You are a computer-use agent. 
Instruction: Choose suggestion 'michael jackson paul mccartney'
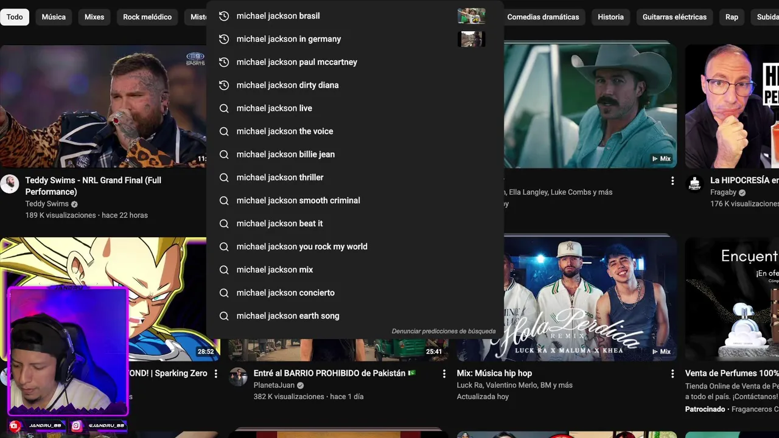355,62
